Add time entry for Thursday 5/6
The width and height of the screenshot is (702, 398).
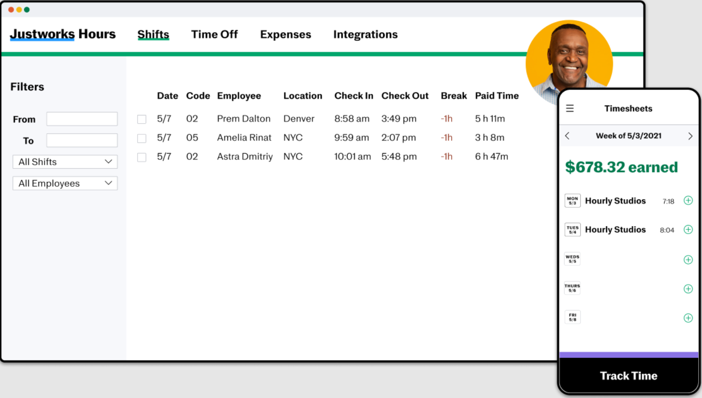[688, 289]
